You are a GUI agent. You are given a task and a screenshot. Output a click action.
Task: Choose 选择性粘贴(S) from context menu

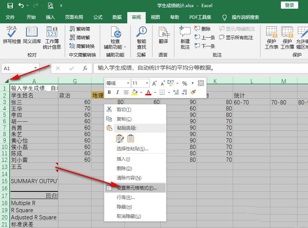point(135,149)
